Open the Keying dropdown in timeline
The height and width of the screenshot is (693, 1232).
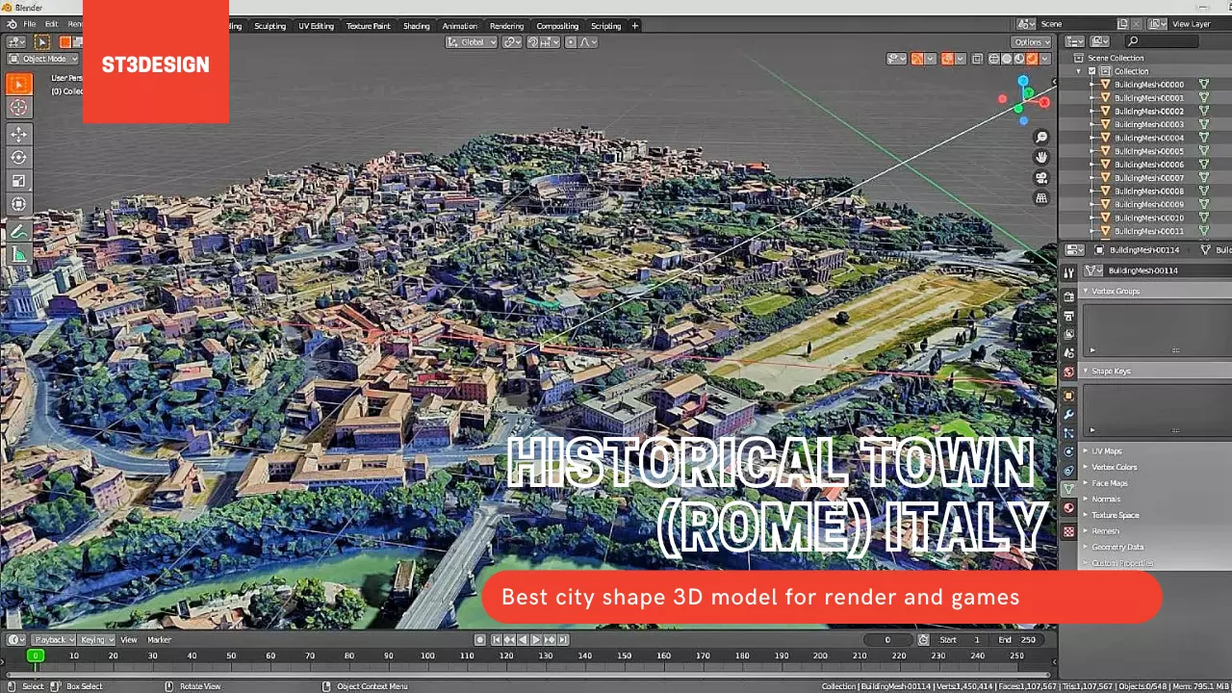coord(96,639)
